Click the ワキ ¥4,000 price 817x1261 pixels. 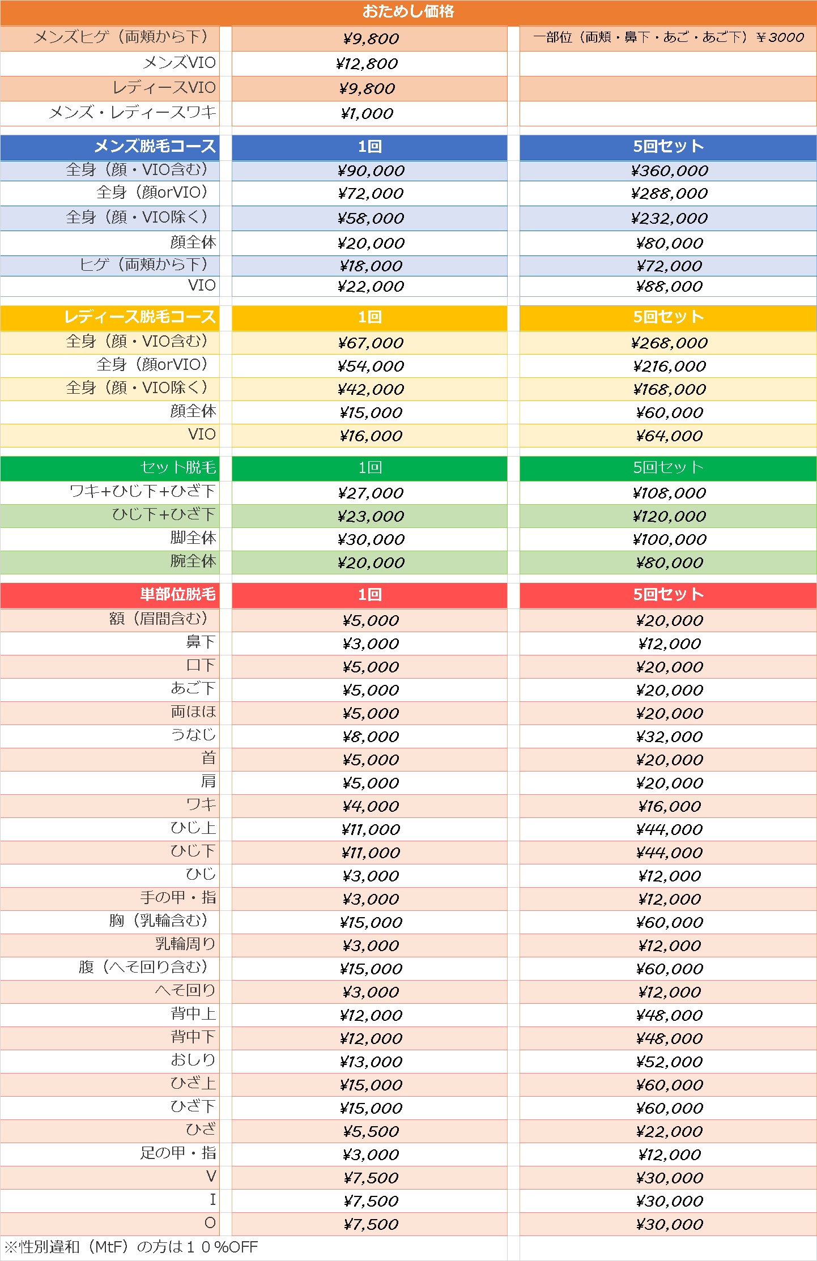(371, 807)
